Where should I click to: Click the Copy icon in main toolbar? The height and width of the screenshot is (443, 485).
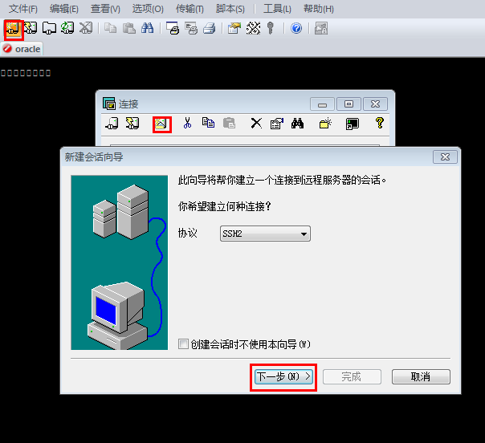pos(111,28)
